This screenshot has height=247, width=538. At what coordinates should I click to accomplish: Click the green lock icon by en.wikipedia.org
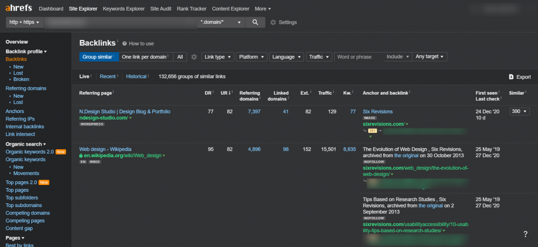(81, 156)
